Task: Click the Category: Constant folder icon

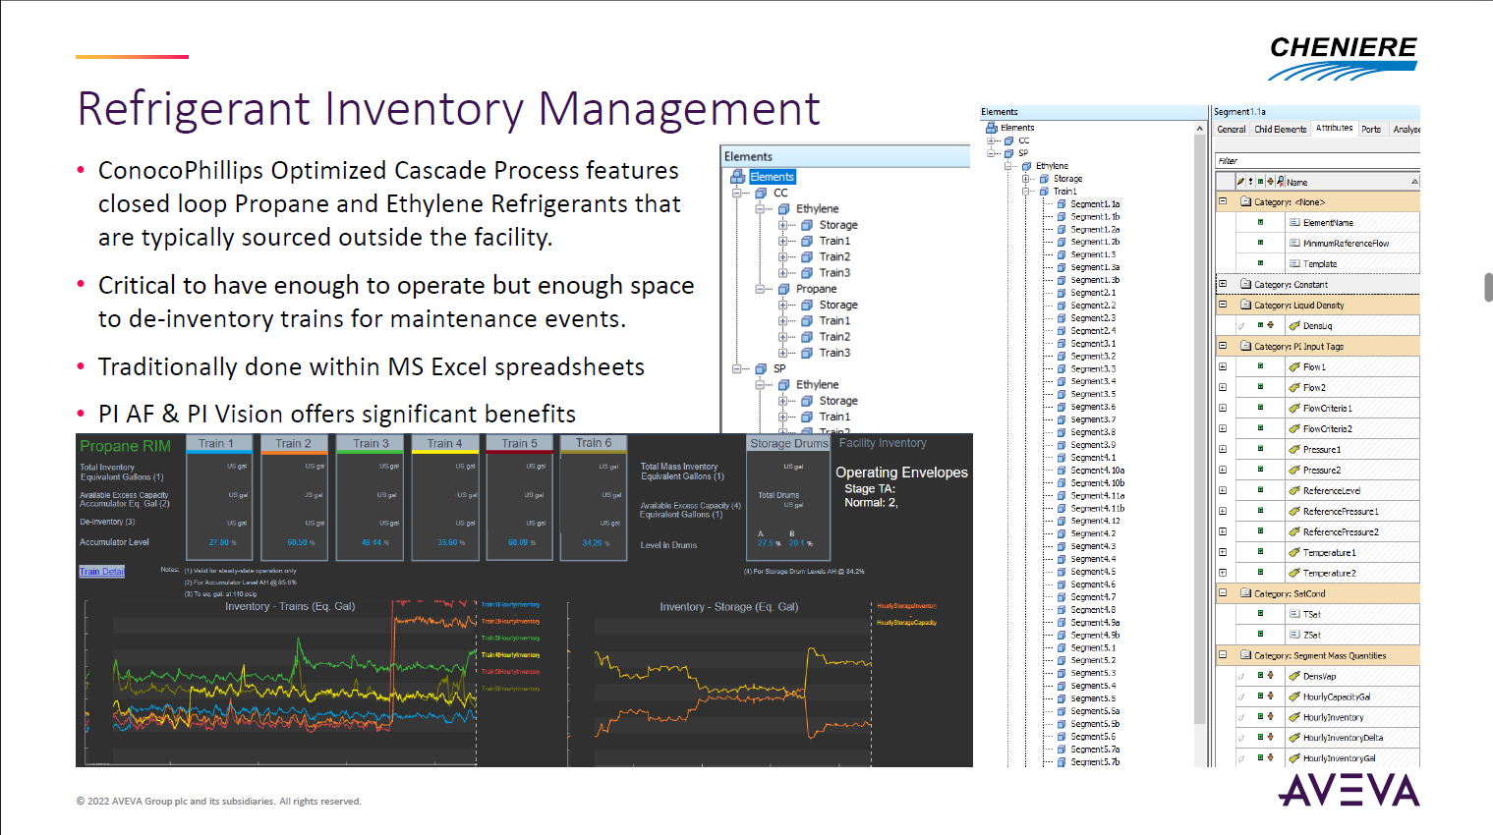Action: pyautogui.click(x=1245, y=285)
